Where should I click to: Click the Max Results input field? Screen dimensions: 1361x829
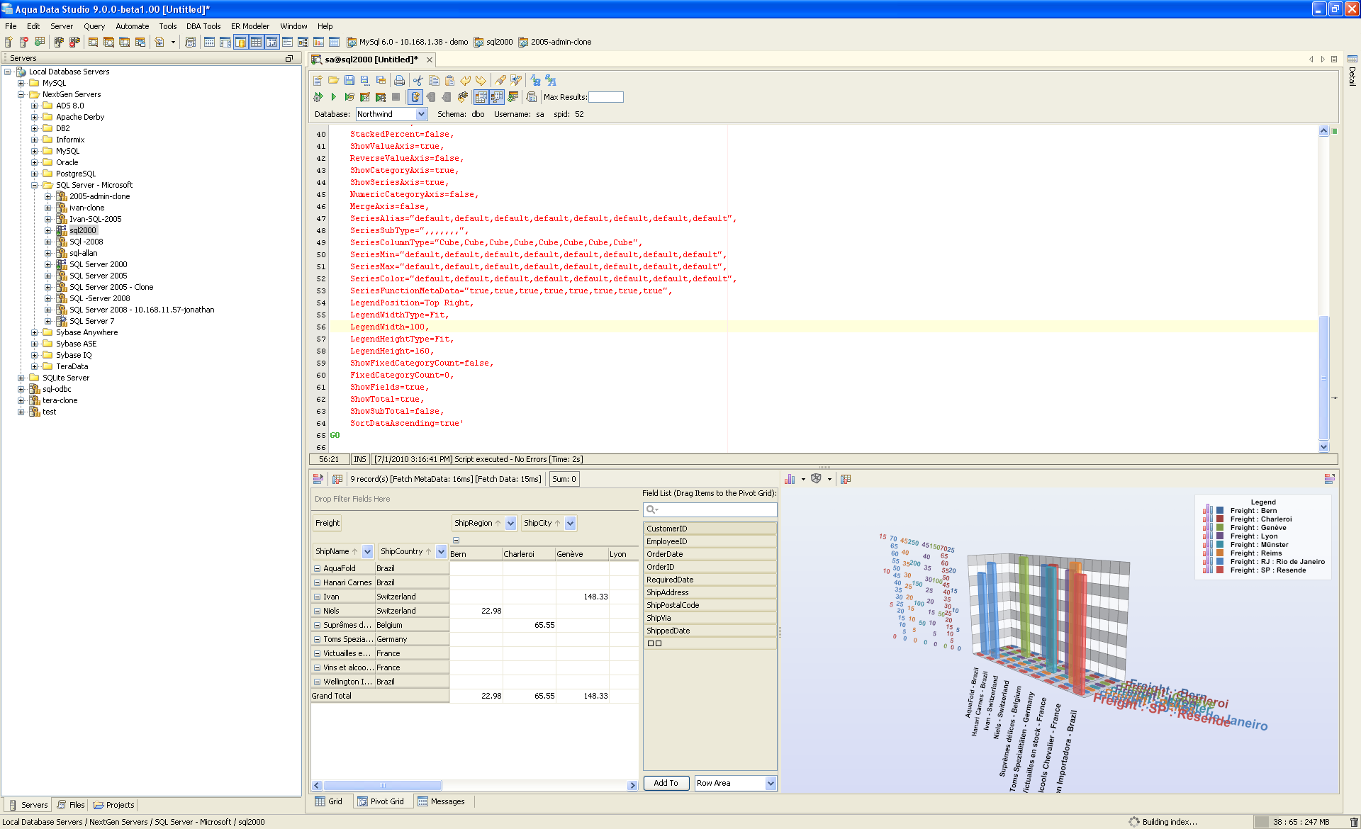(605, 97)
